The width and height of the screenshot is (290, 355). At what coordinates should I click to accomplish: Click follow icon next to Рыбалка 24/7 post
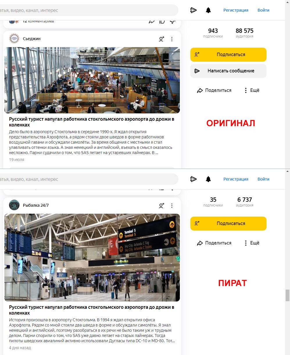(162, 206)
